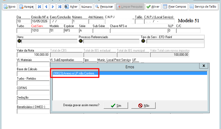Confirm saving with the Sim button
This screenshot has width=221, height=129.
click(116, 105)
